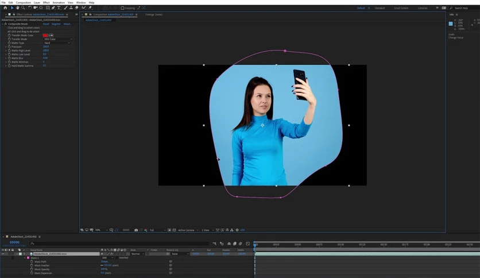Screen dimensions: 480x278
Task: Select the Rectangle shape tool
Action: [x=48, y=7]
